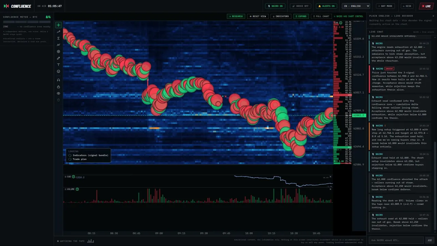The image size is (437, 246).
Task: Select the text annotation tool
Action: pyautogui.click(x=58, y=65)
